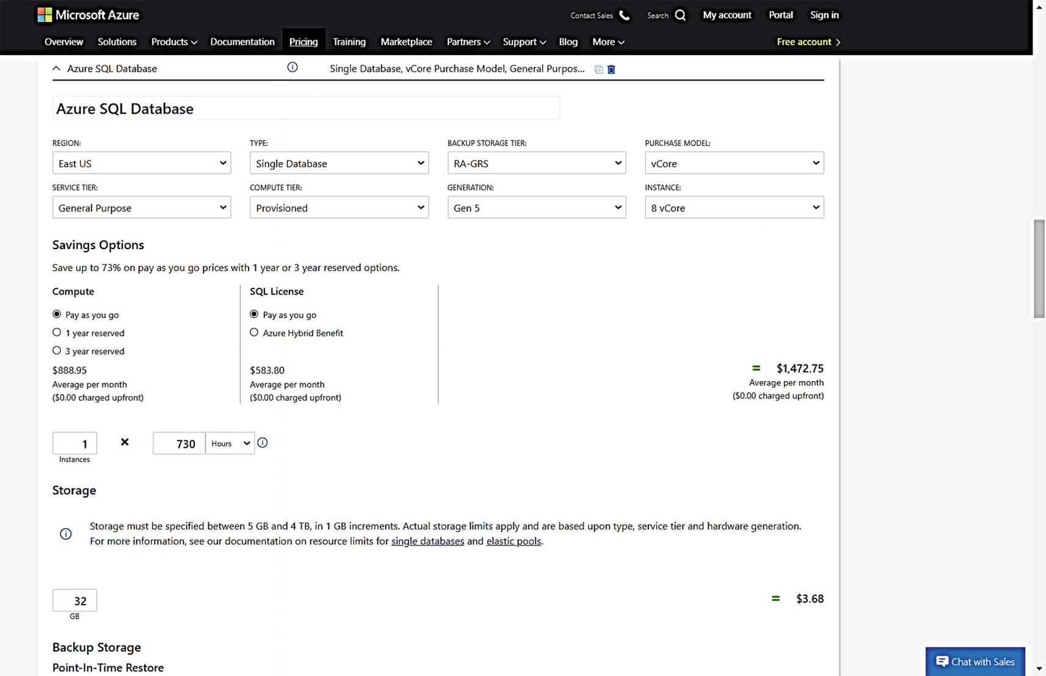
Task: Go to Overview nav item
Action: (64, 42)
